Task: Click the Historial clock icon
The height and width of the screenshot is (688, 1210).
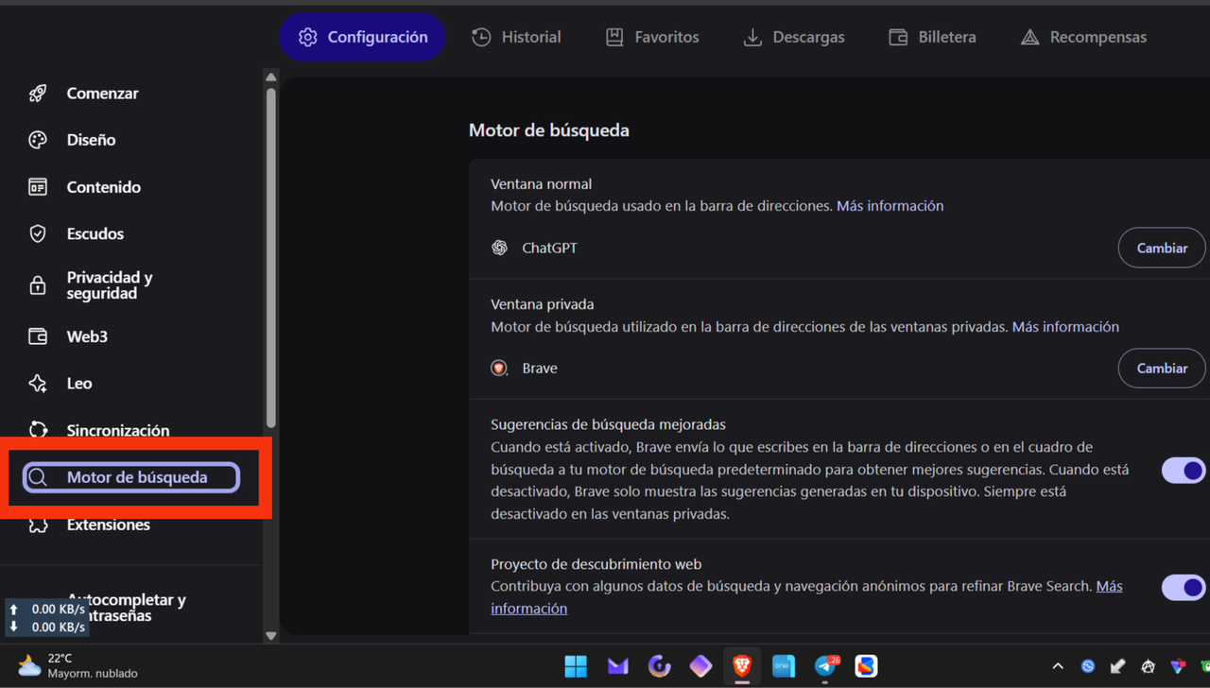Action: pyautogui.click(x=481, y=37)
